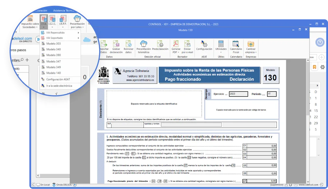328x189 pixels.
Task: Click the form's vertical scrollbar up arrow
Action: click(x=308, y=60)
